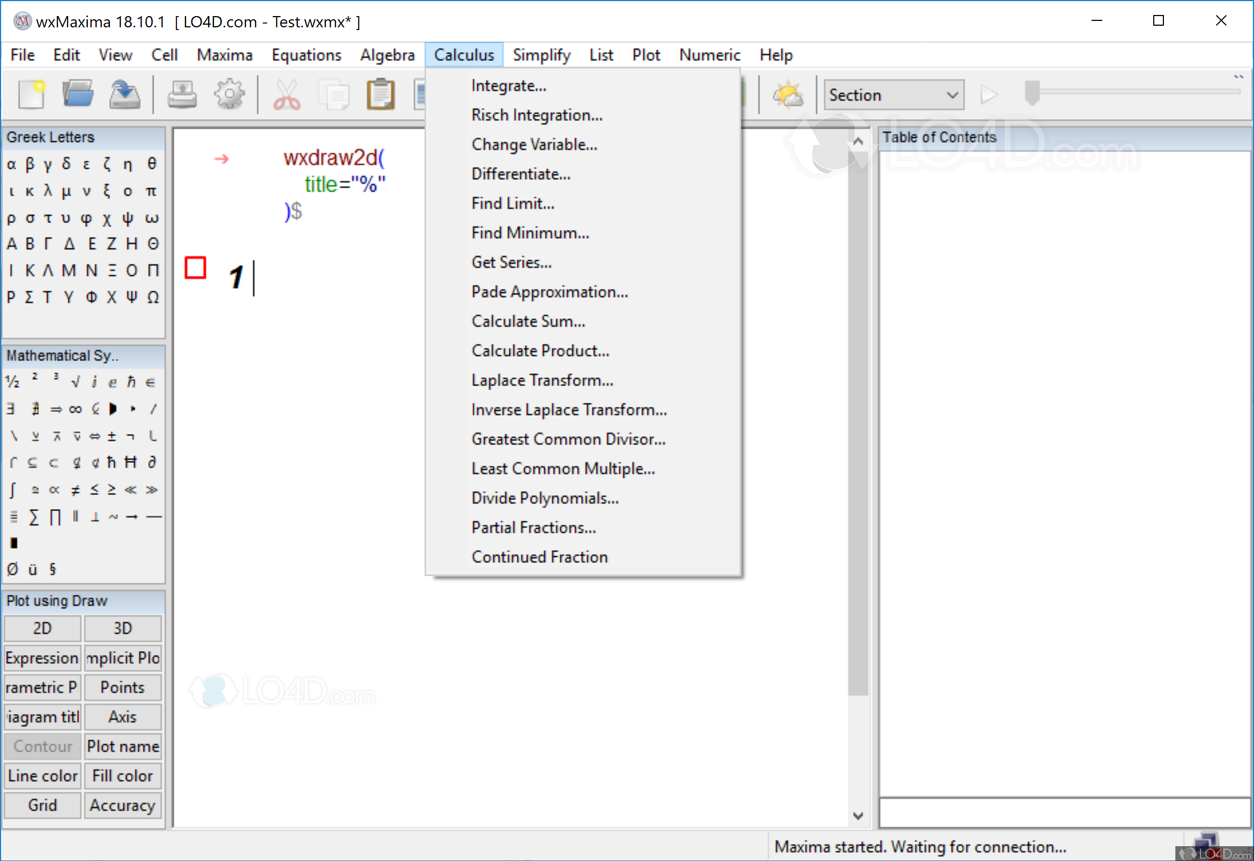1254x861 pixels.
Task: Click the Fill color button
Action: [x=123, y=776]
